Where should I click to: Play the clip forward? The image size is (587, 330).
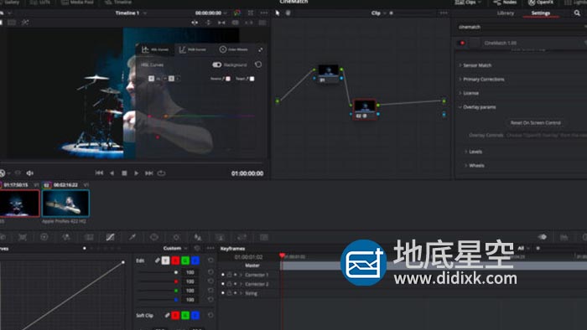pos(136,173)
